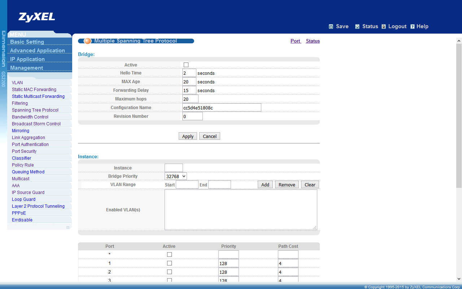Open the PPPoE page
Image resolution: width=462 pixels, height=289 pixels.
pos(19,213)
